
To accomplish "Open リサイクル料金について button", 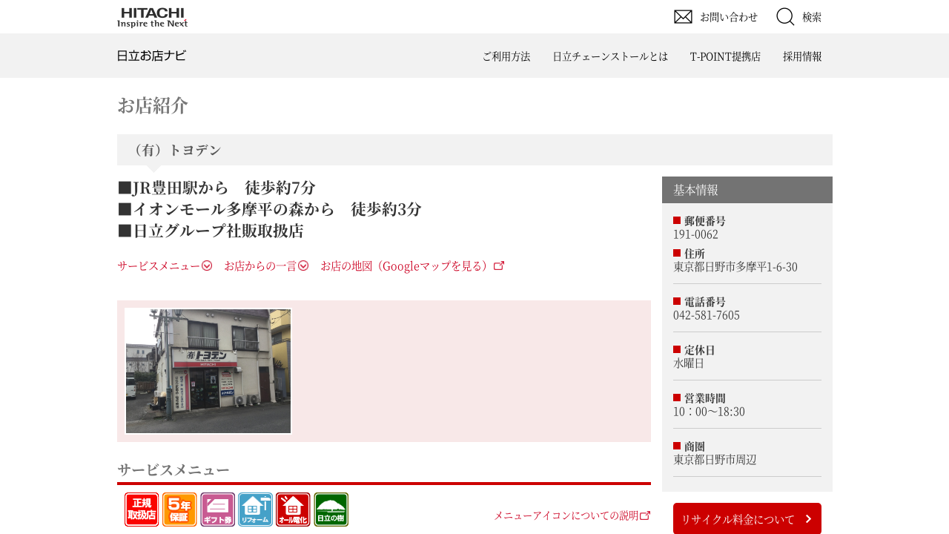I will coord(747,518).
